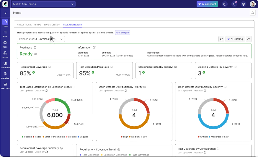Open Executions from the sidebar
This screenshot has height=157, width=258.
click(x=5, y=65)
